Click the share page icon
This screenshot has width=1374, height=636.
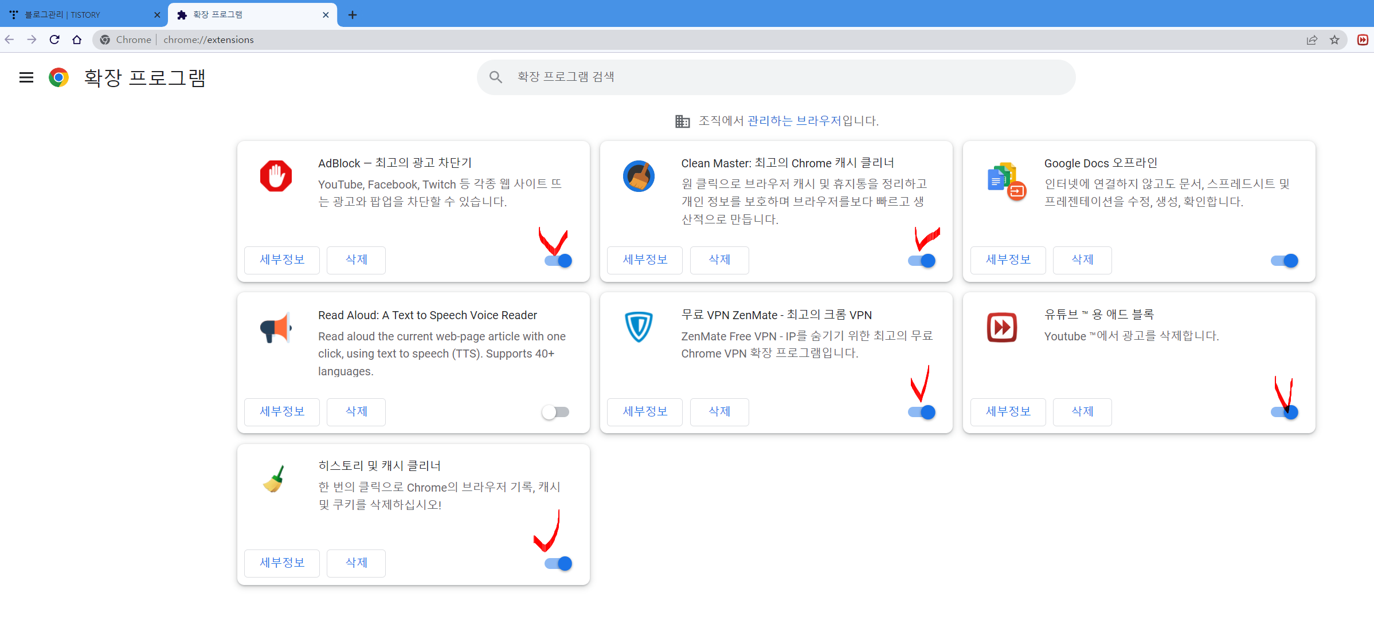click(x=1312, y=40)
